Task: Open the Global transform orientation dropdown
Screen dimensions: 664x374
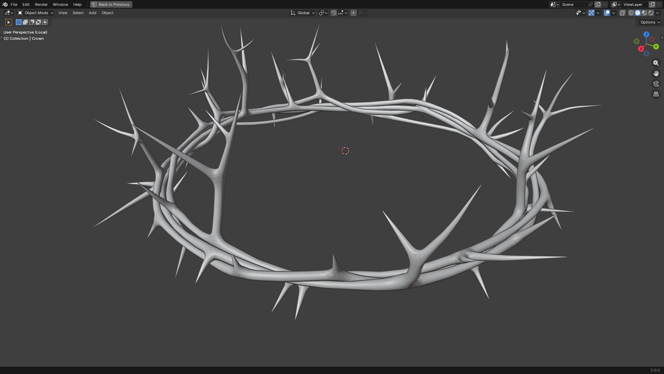Action: 303,13
